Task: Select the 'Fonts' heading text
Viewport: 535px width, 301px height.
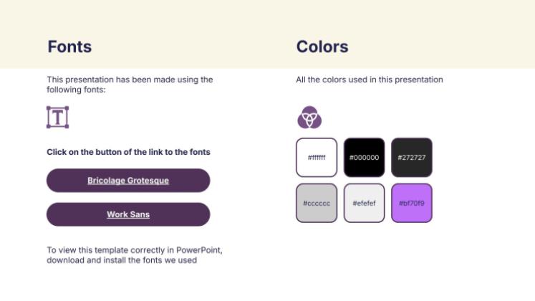Action: pyautogui.click(x=69, y=47)
